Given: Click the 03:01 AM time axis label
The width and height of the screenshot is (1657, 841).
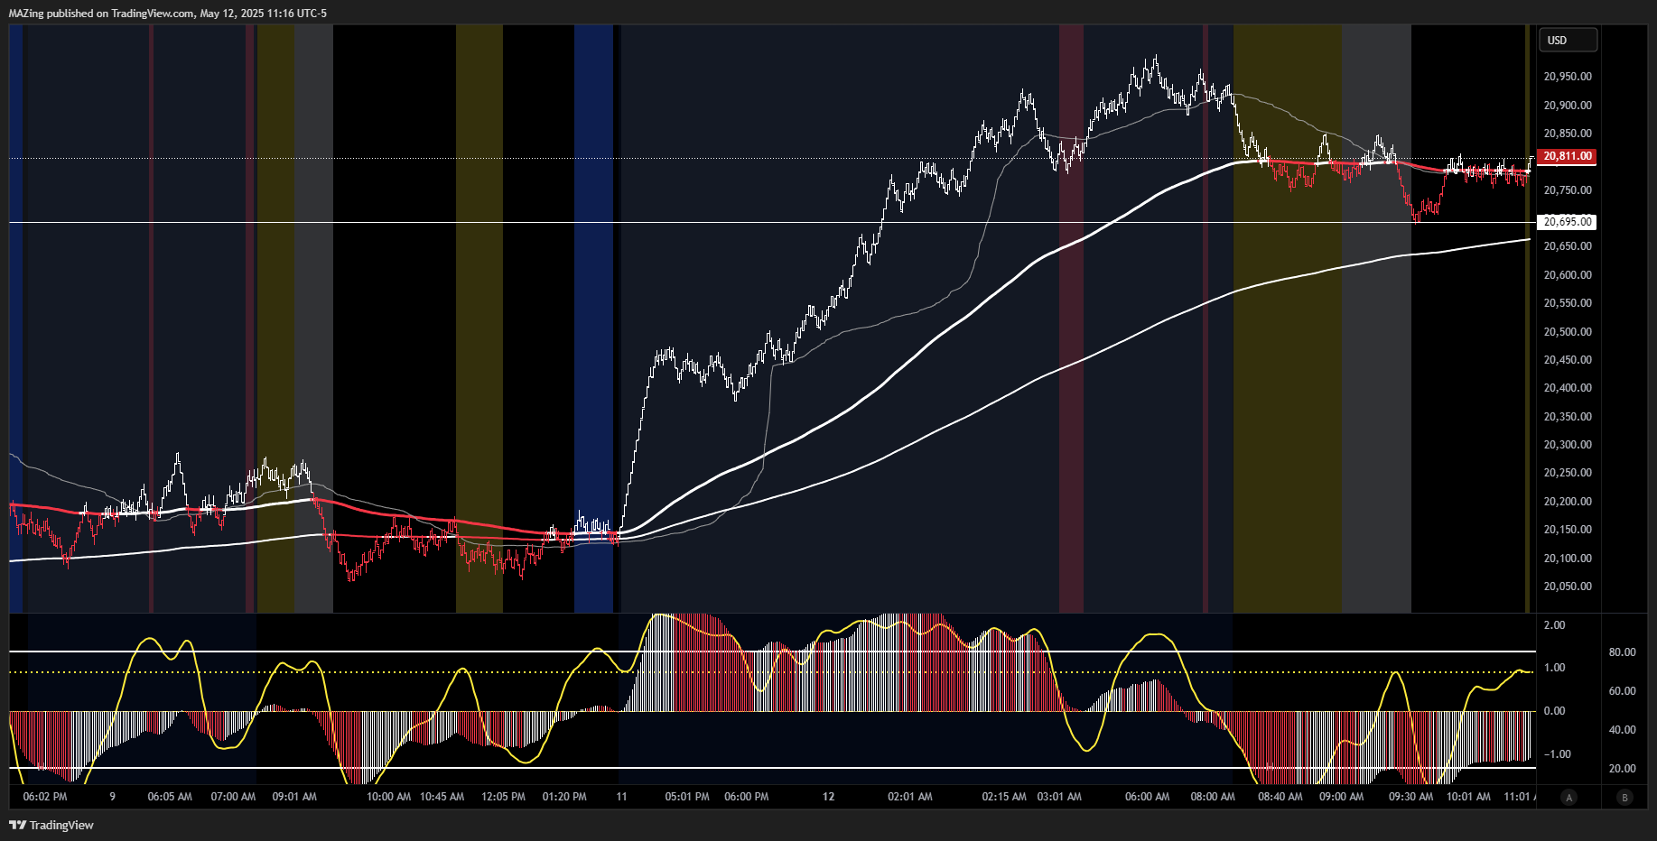Looking at the screenshot, I should (1059, 797).
